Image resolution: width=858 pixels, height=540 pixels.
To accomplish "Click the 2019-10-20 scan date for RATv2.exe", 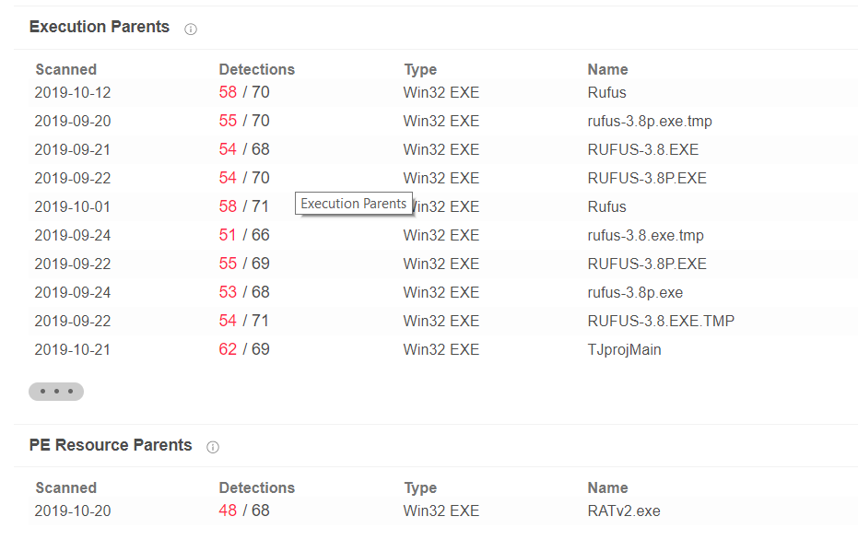I will [x=72, y=511].
